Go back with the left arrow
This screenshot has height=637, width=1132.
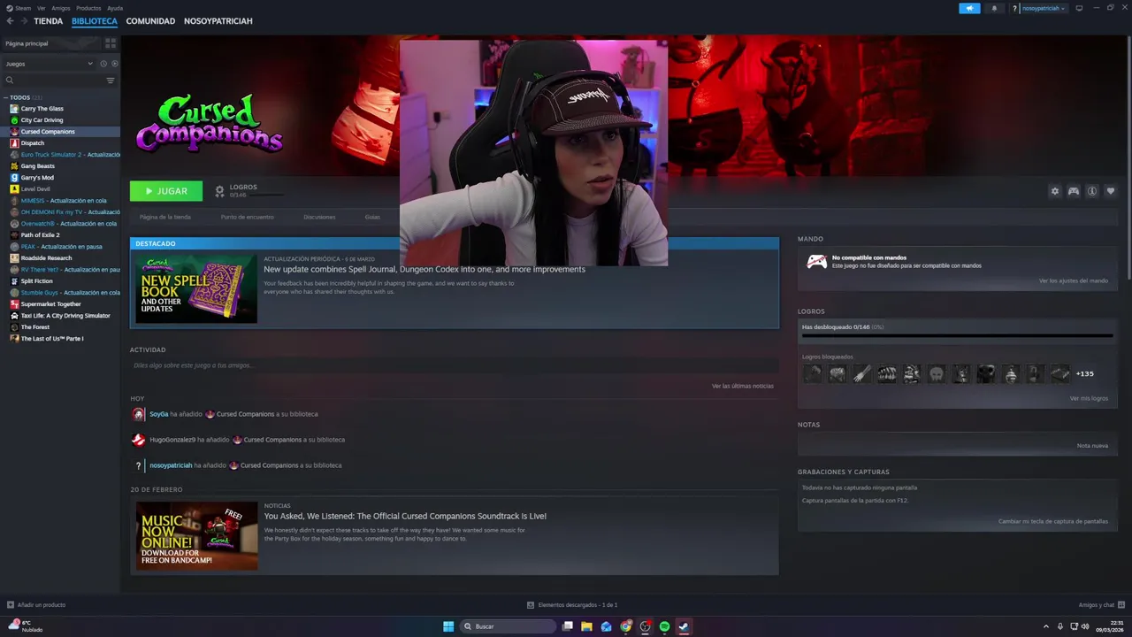[x=11, y=21]
